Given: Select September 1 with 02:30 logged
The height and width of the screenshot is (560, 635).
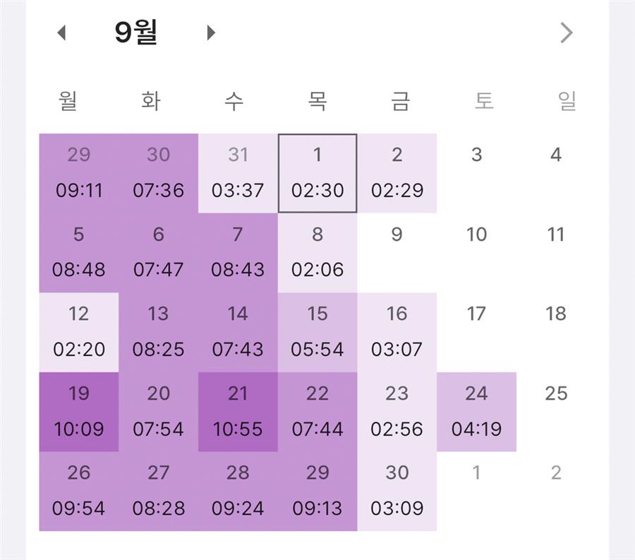Looking at the screenshot, I should click(x=317, y=173).
